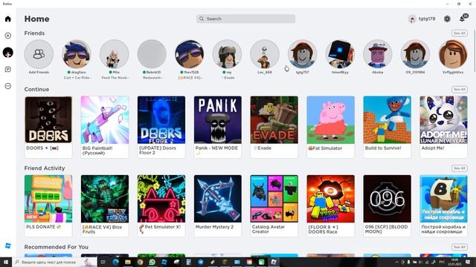476x267 pixels.
Task: Open friend Bebrik10's avatar
Action: (152, 54)
